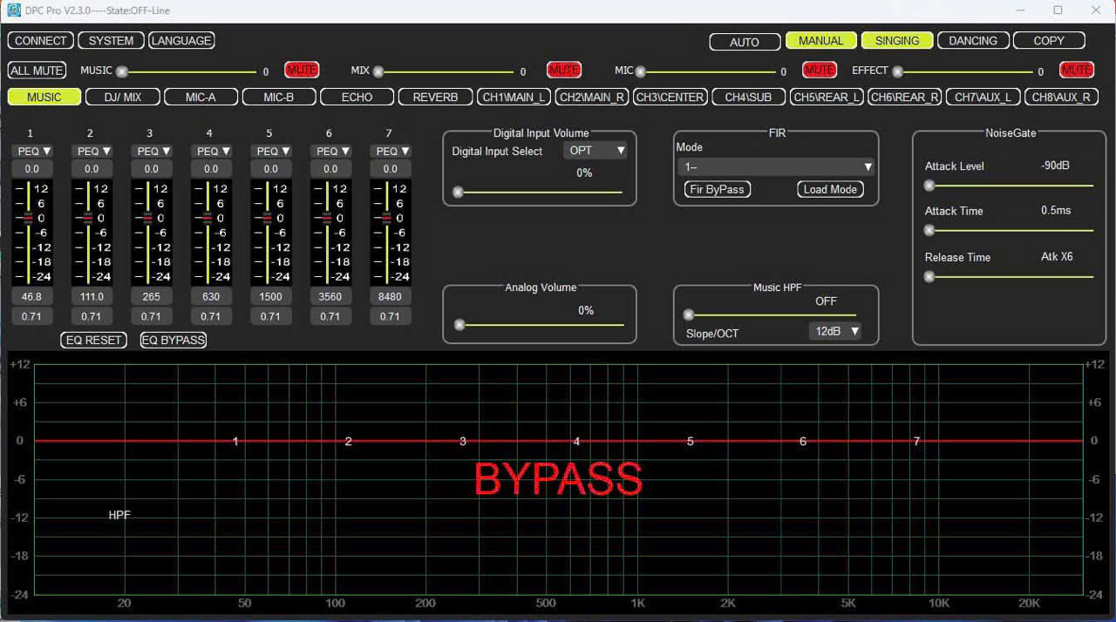Click the CONNECT button
This screenshot has height=622, width=1116.
pyautogui.click(x=40, y=41)
